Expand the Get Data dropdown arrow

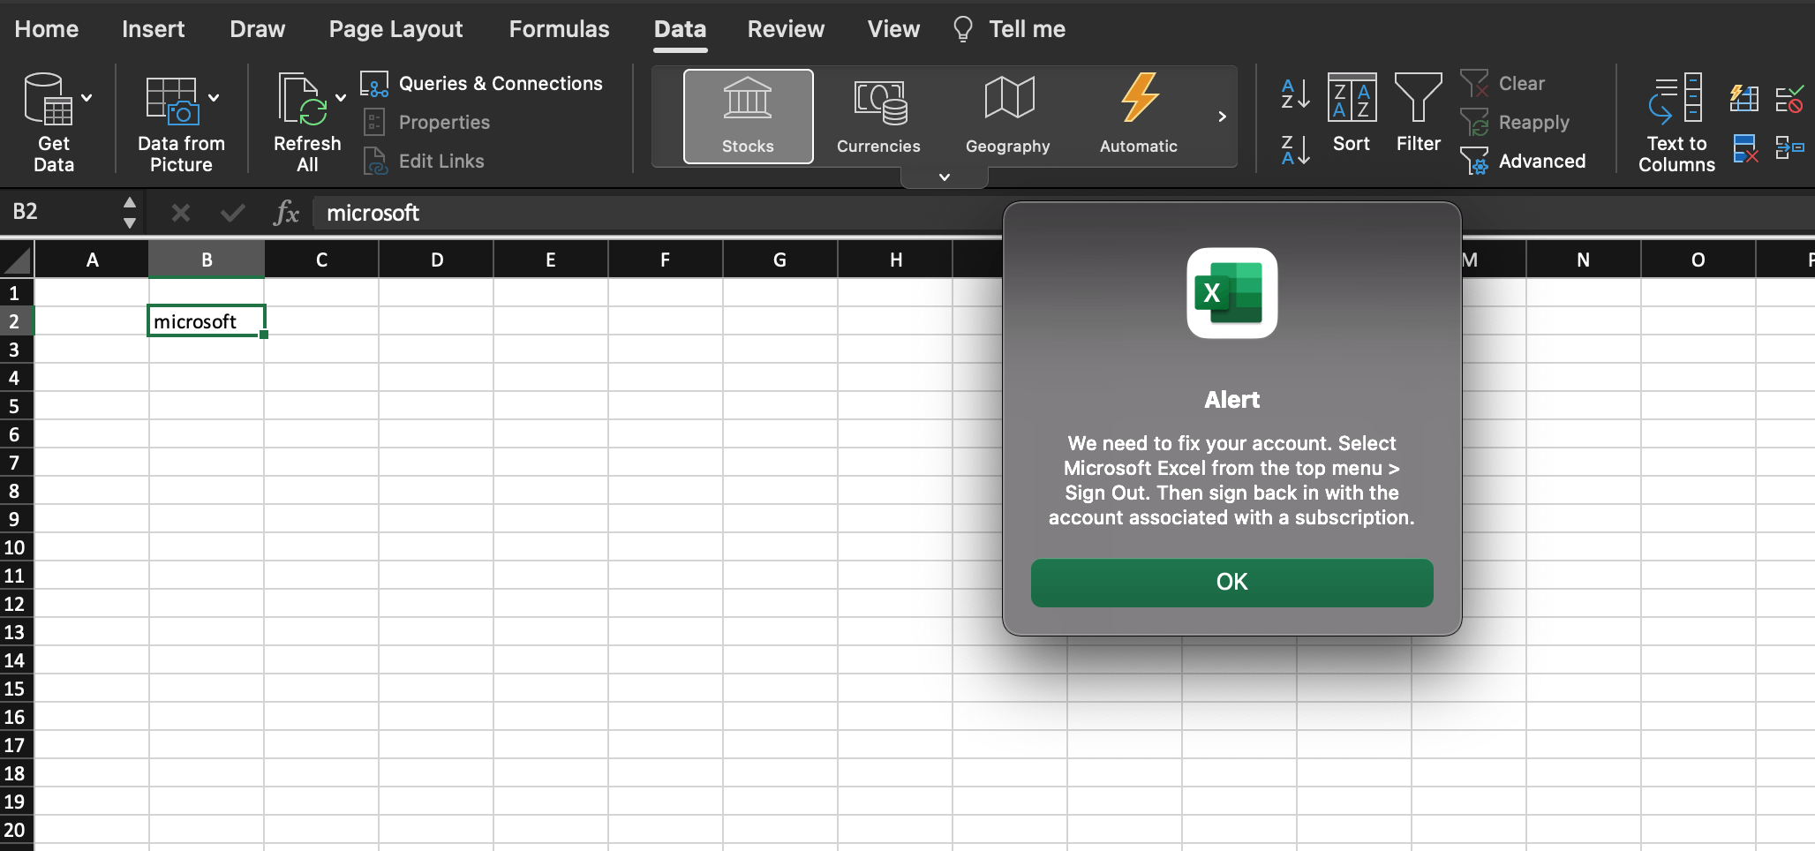87,98
